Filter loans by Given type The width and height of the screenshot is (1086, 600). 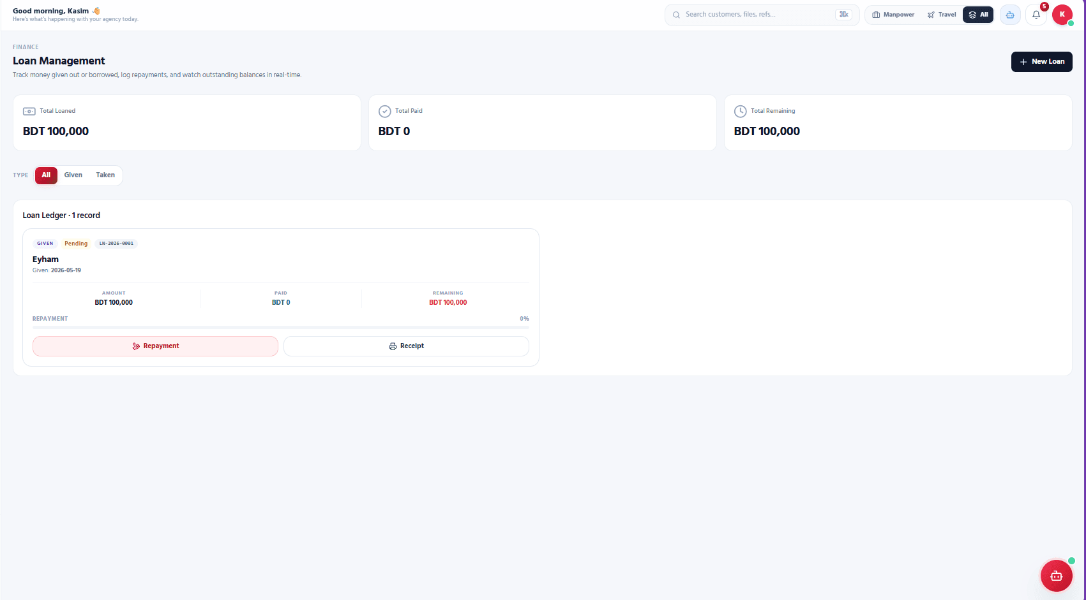click(x=73, y=175)
